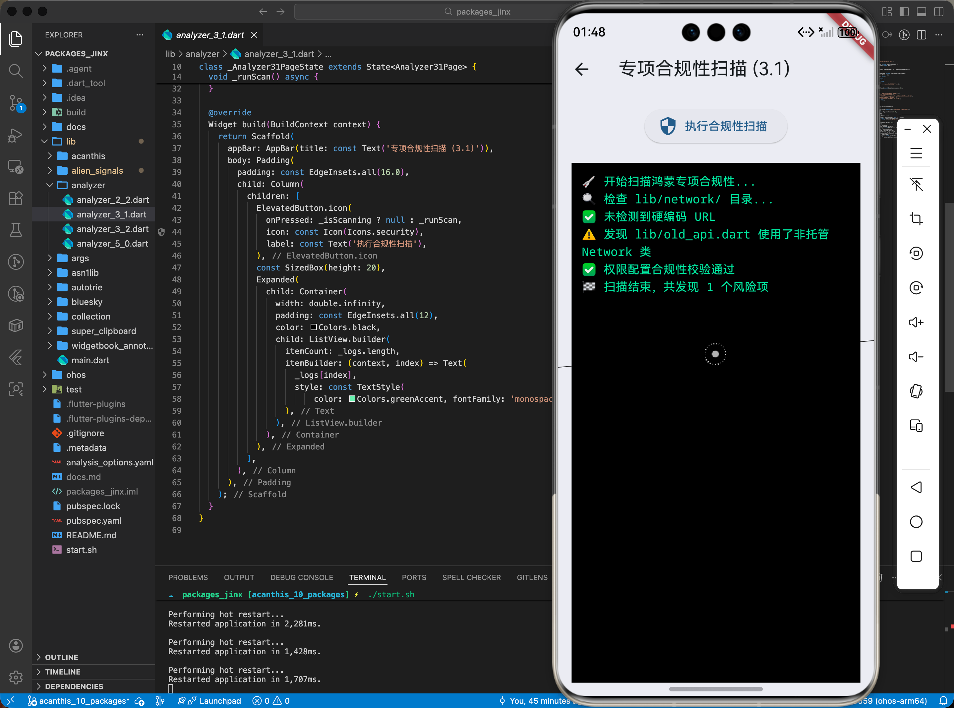Open the Extensions view icon

coord(16,198)
